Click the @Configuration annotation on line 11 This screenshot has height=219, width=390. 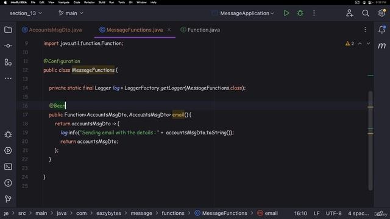[x=62, y=61]
